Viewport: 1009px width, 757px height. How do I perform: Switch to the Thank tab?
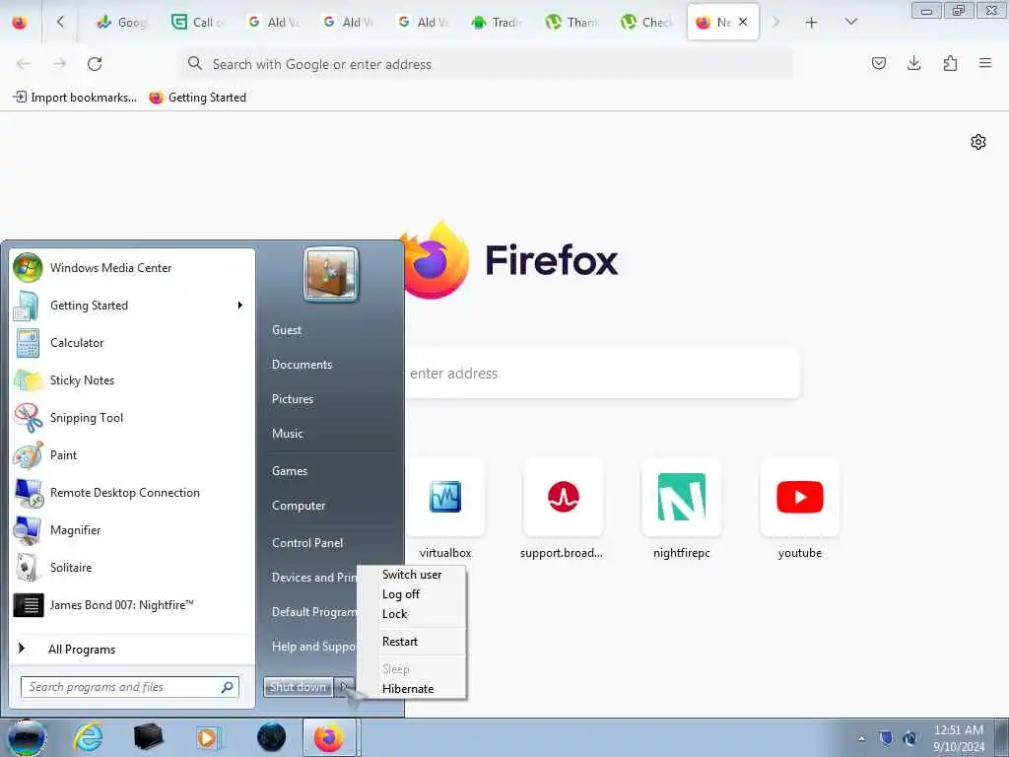(x=572, y=23)
